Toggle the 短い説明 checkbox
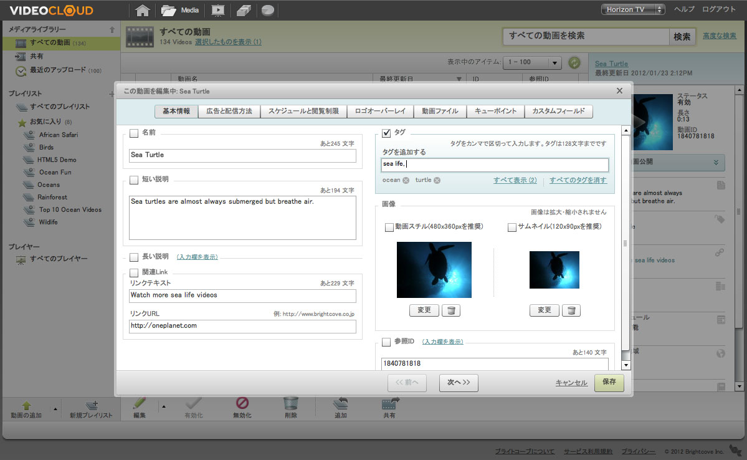The image size is (747, 460). 134,180
